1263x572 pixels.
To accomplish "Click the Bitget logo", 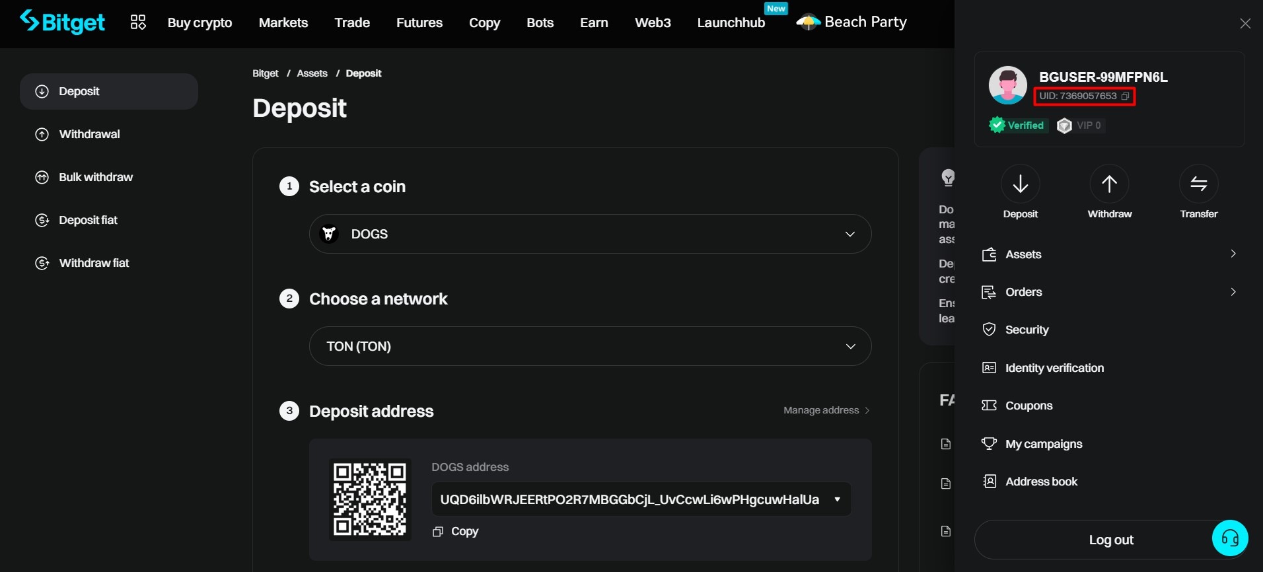I will pyautogui.click(x=62, y=22).
